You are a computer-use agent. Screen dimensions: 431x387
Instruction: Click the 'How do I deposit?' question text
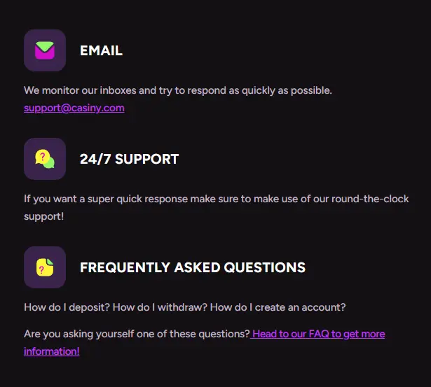pyautogui.click(x=67, y=307)
